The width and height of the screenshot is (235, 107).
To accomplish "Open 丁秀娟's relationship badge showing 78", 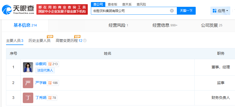I will (52, 98).
